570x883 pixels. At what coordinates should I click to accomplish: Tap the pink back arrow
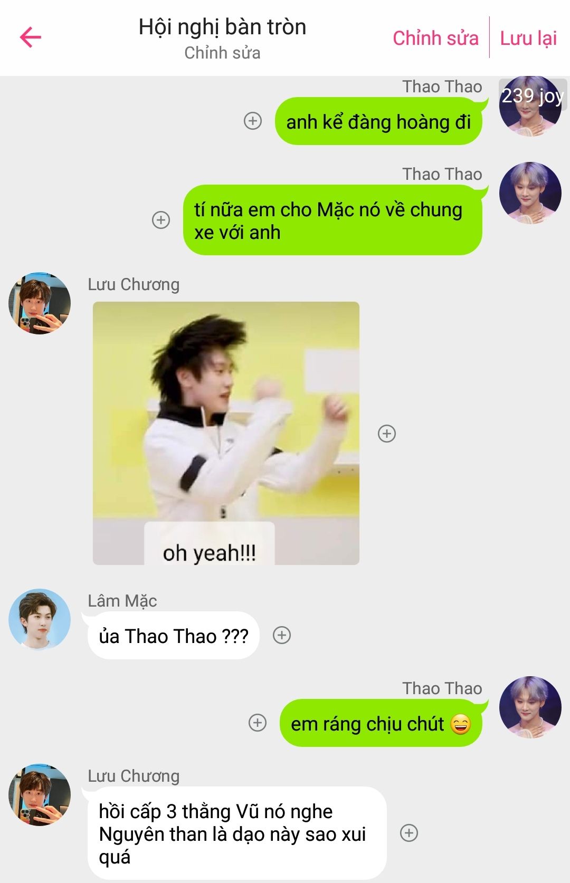click(x=31, y=37)
